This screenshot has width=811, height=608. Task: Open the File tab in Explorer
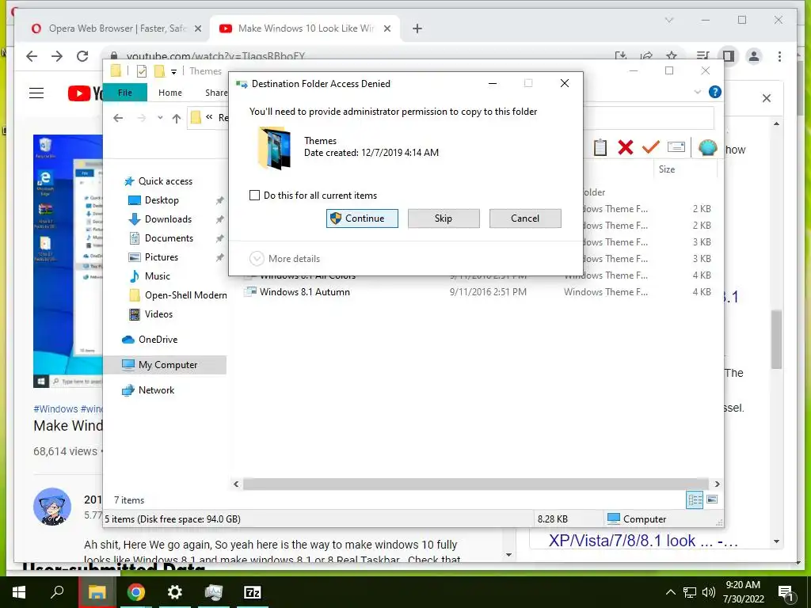click(x=125, y=93)
